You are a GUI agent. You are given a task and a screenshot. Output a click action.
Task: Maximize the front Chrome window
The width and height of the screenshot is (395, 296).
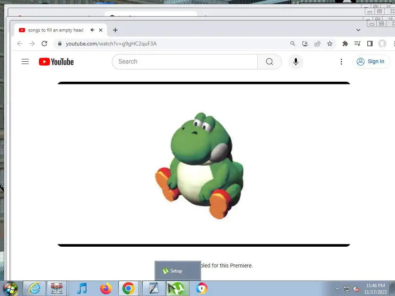coord(381,24)
